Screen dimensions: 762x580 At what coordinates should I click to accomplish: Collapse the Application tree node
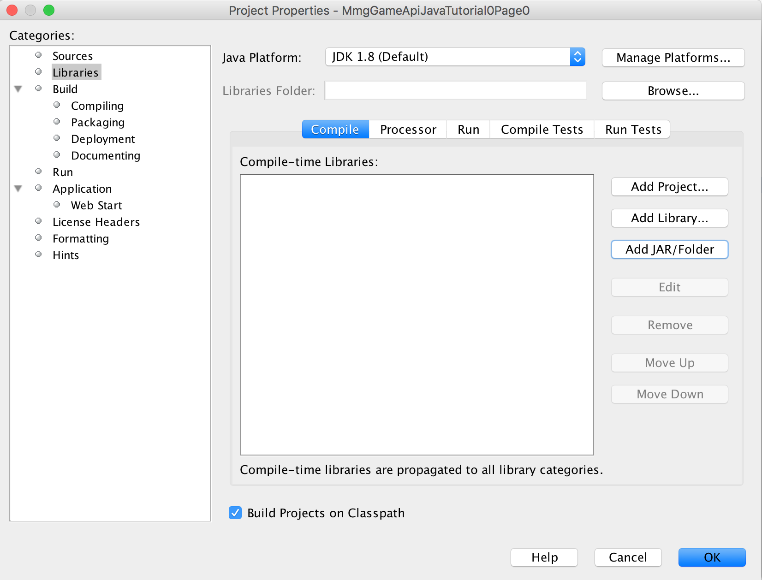click(18, 189)
